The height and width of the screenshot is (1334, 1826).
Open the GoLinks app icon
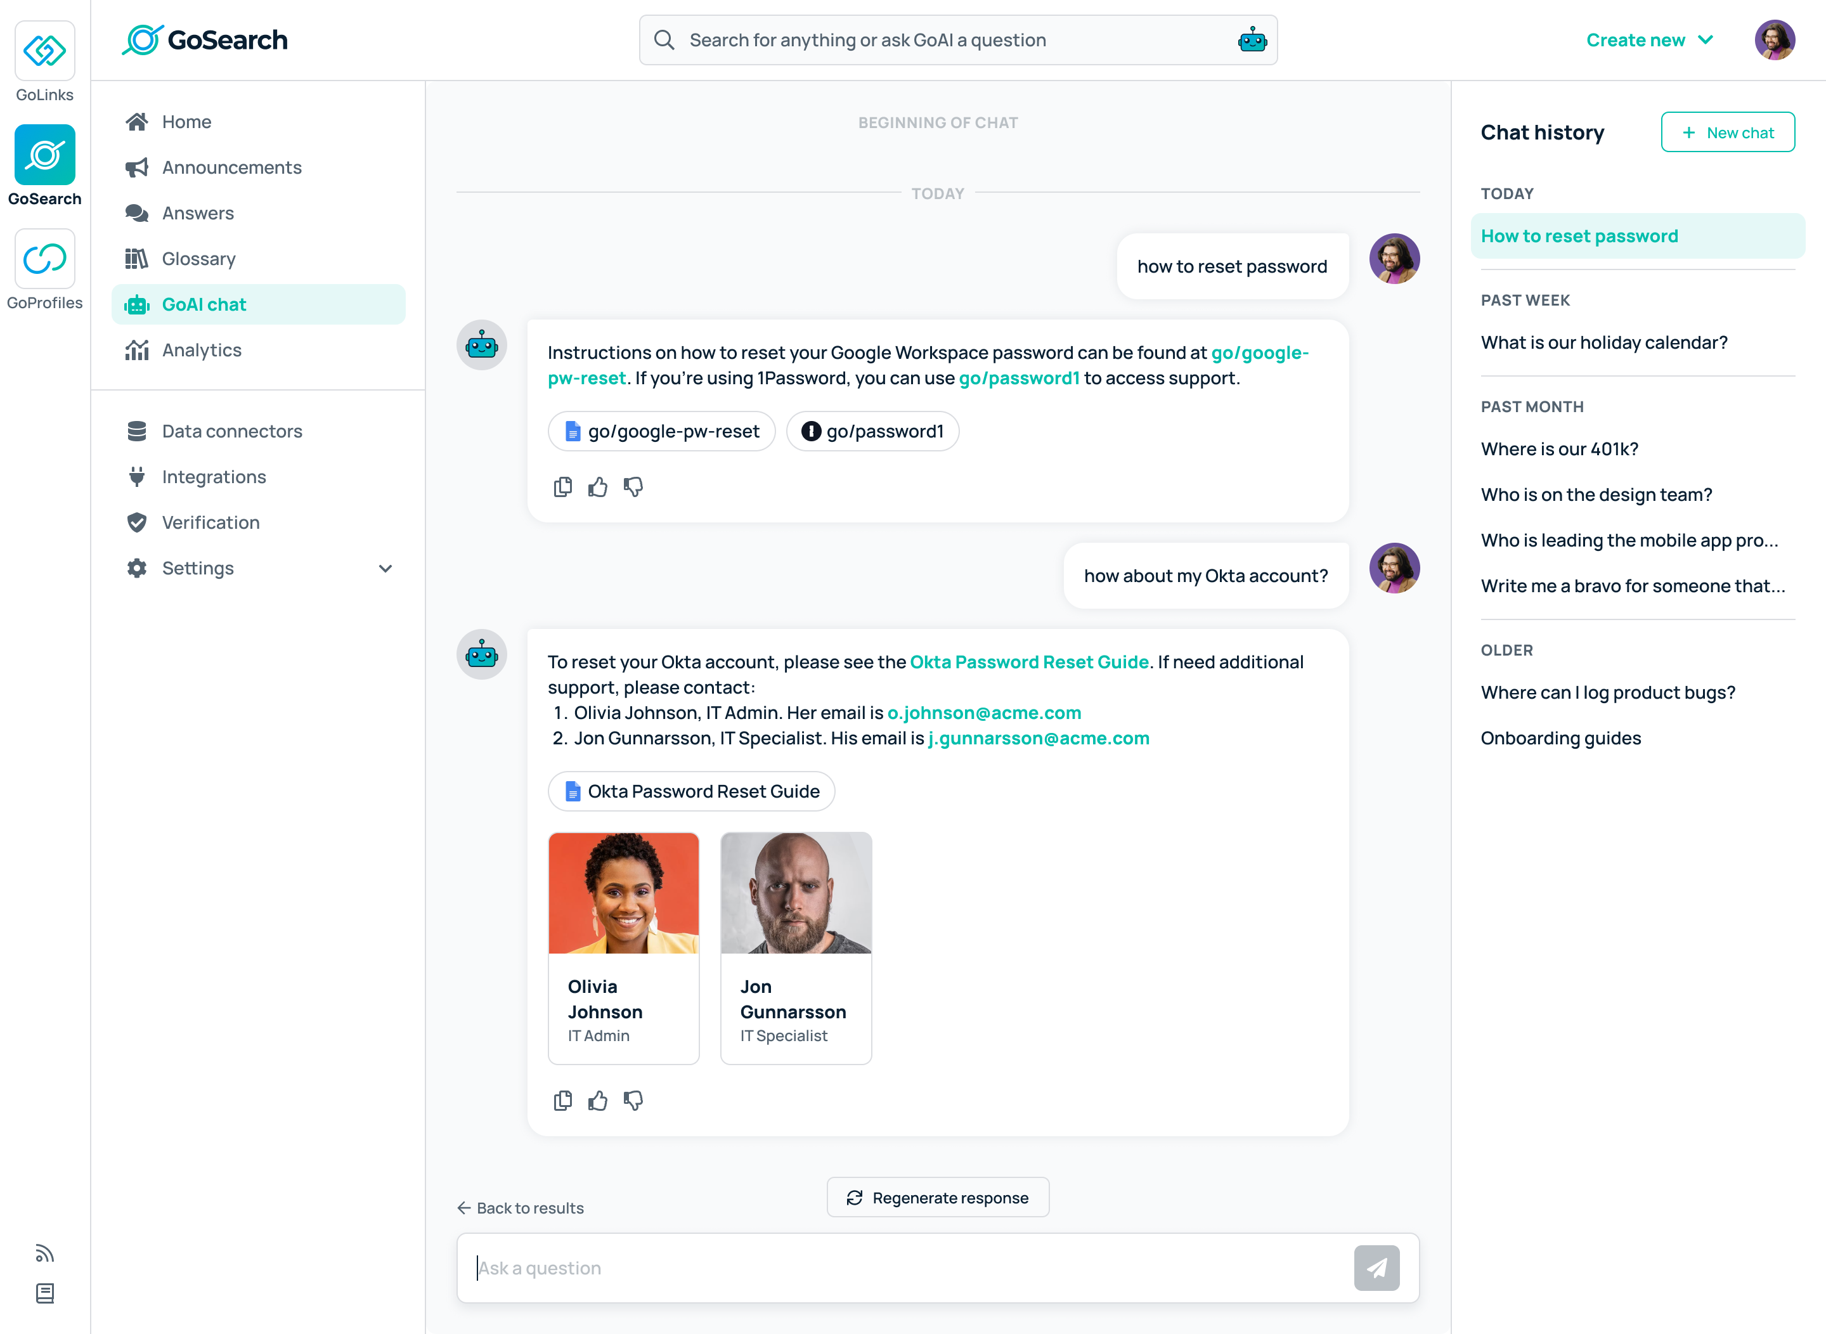(44, 51)
